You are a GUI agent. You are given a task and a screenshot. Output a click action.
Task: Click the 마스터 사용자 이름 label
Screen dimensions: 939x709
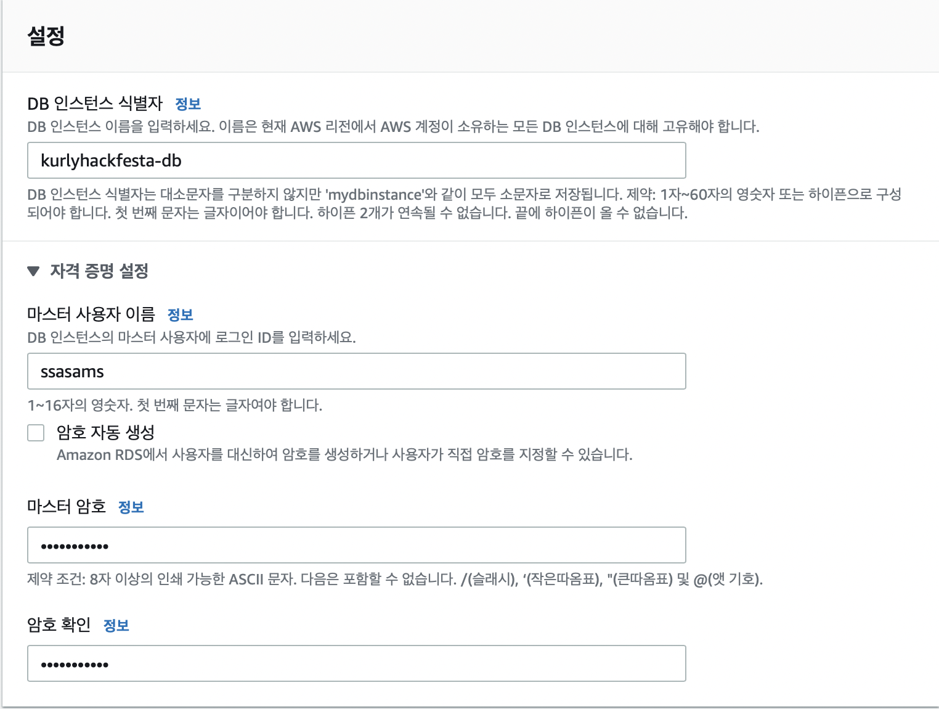coord(91,314)
